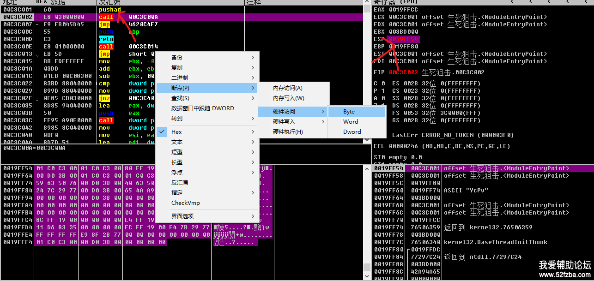Expand the 复制 submenu chevron
The image size is (594, 281).
tap(253, 68)
